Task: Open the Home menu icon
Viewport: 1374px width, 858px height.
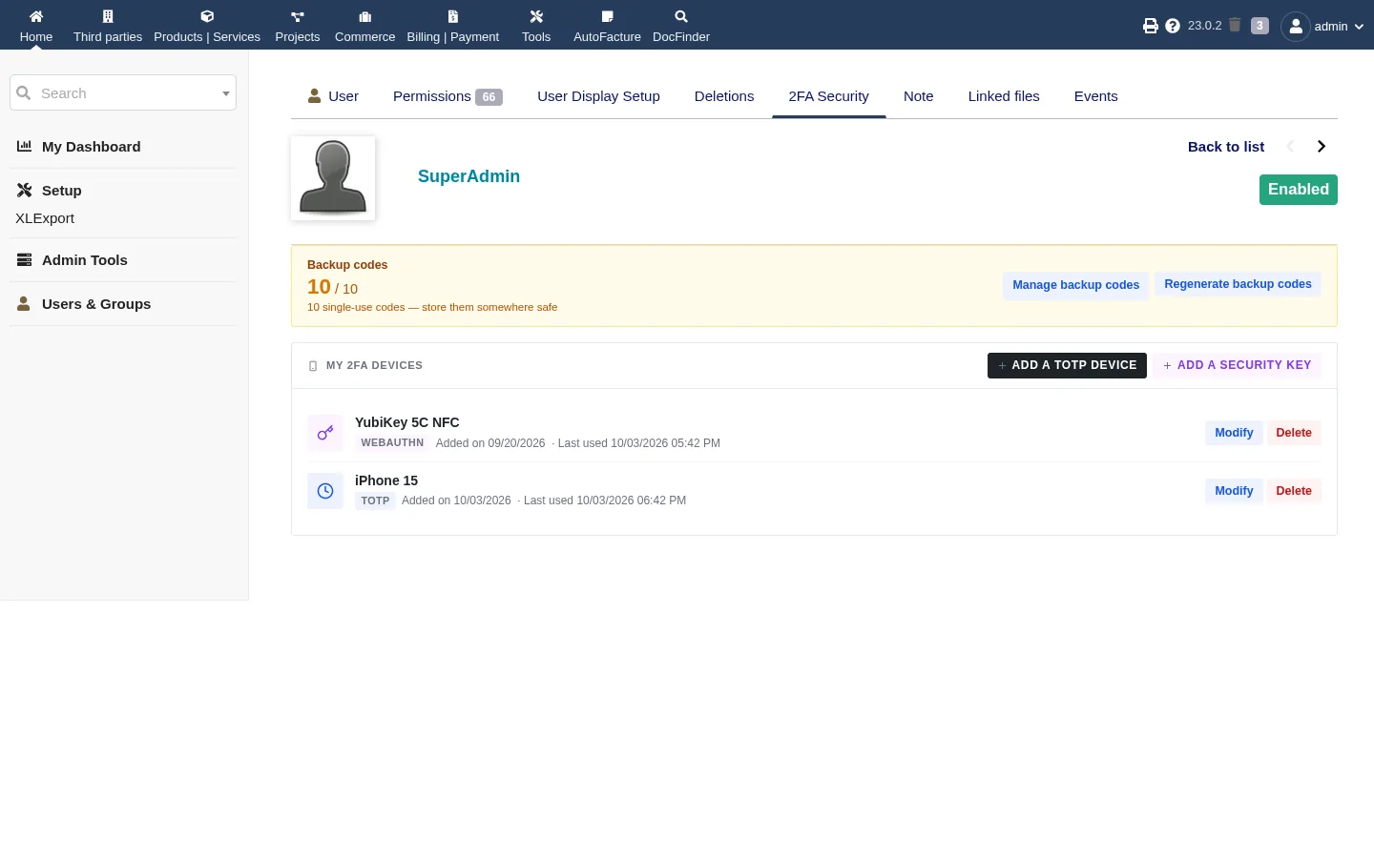Action: [36, 16]
